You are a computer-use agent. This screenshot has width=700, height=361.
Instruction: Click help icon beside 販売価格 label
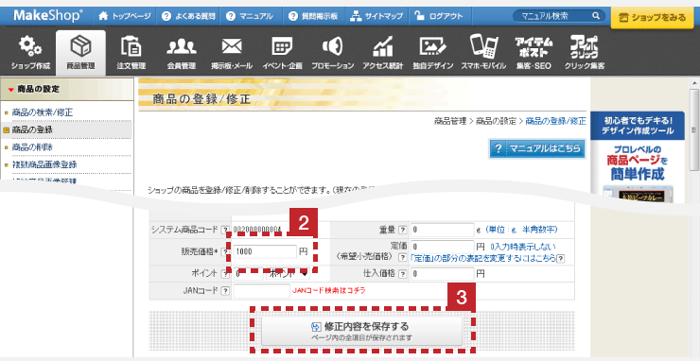point(225,252)
